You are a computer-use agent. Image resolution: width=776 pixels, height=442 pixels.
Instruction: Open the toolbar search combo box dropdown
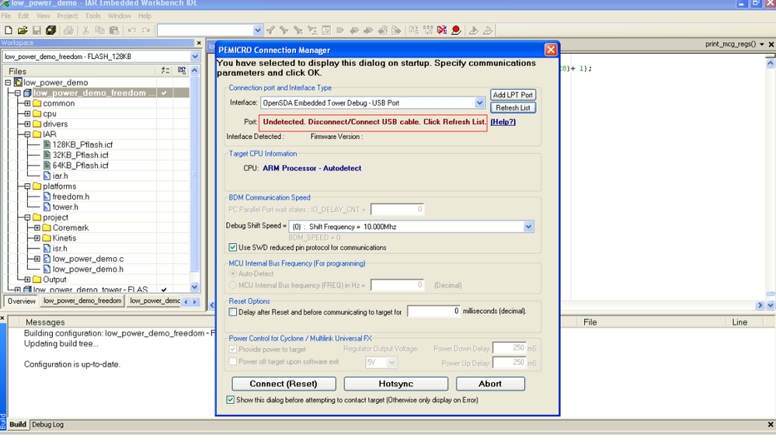[257, 31]
